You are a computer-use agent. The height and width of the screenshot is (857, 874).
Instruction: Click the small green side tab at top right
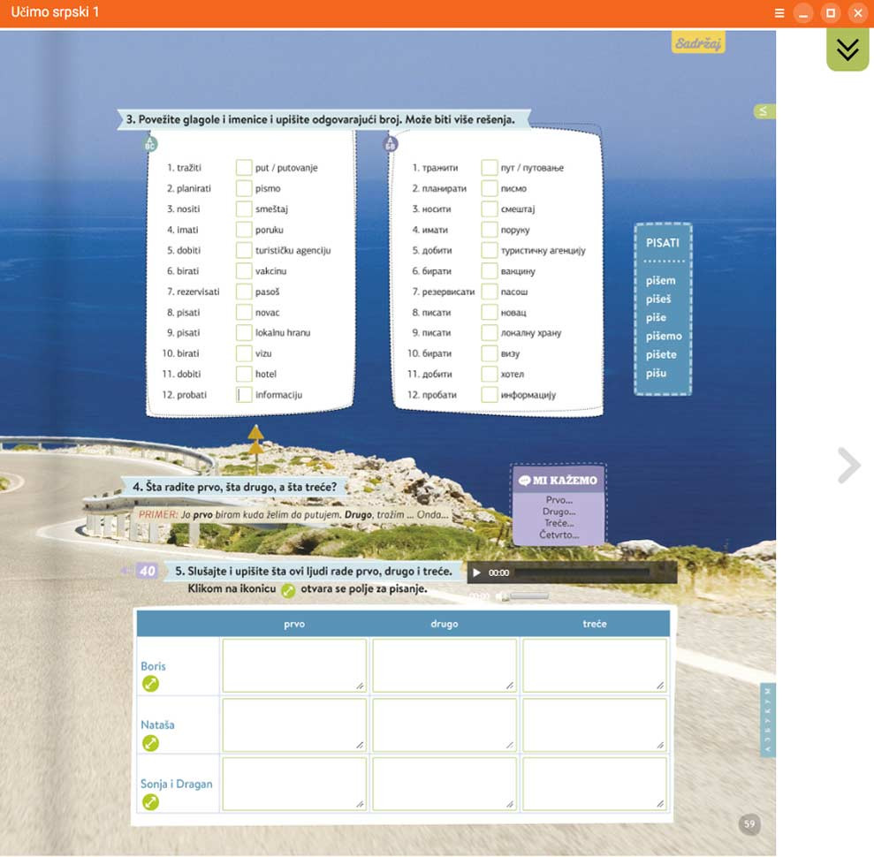click(x=762, y=111)
